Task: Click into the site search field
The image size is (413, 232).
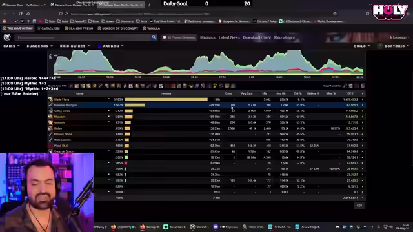Action: coord(83,37)
